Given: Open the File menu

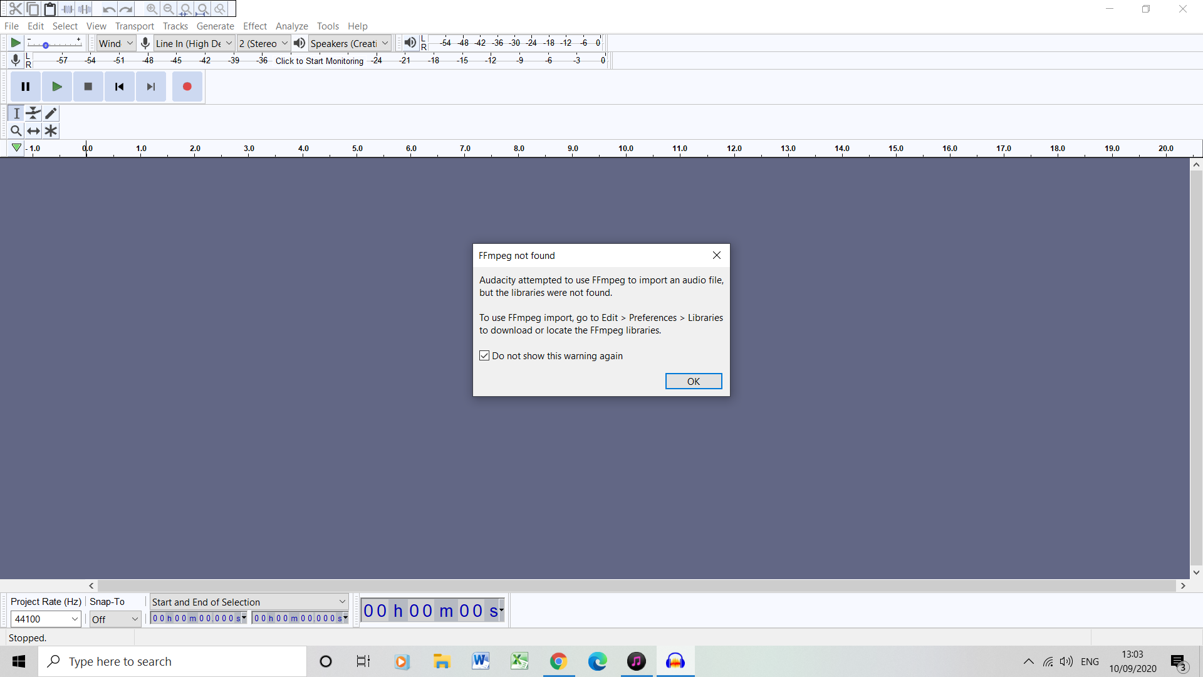Looking at the screenshot, I should click(11, 26).
